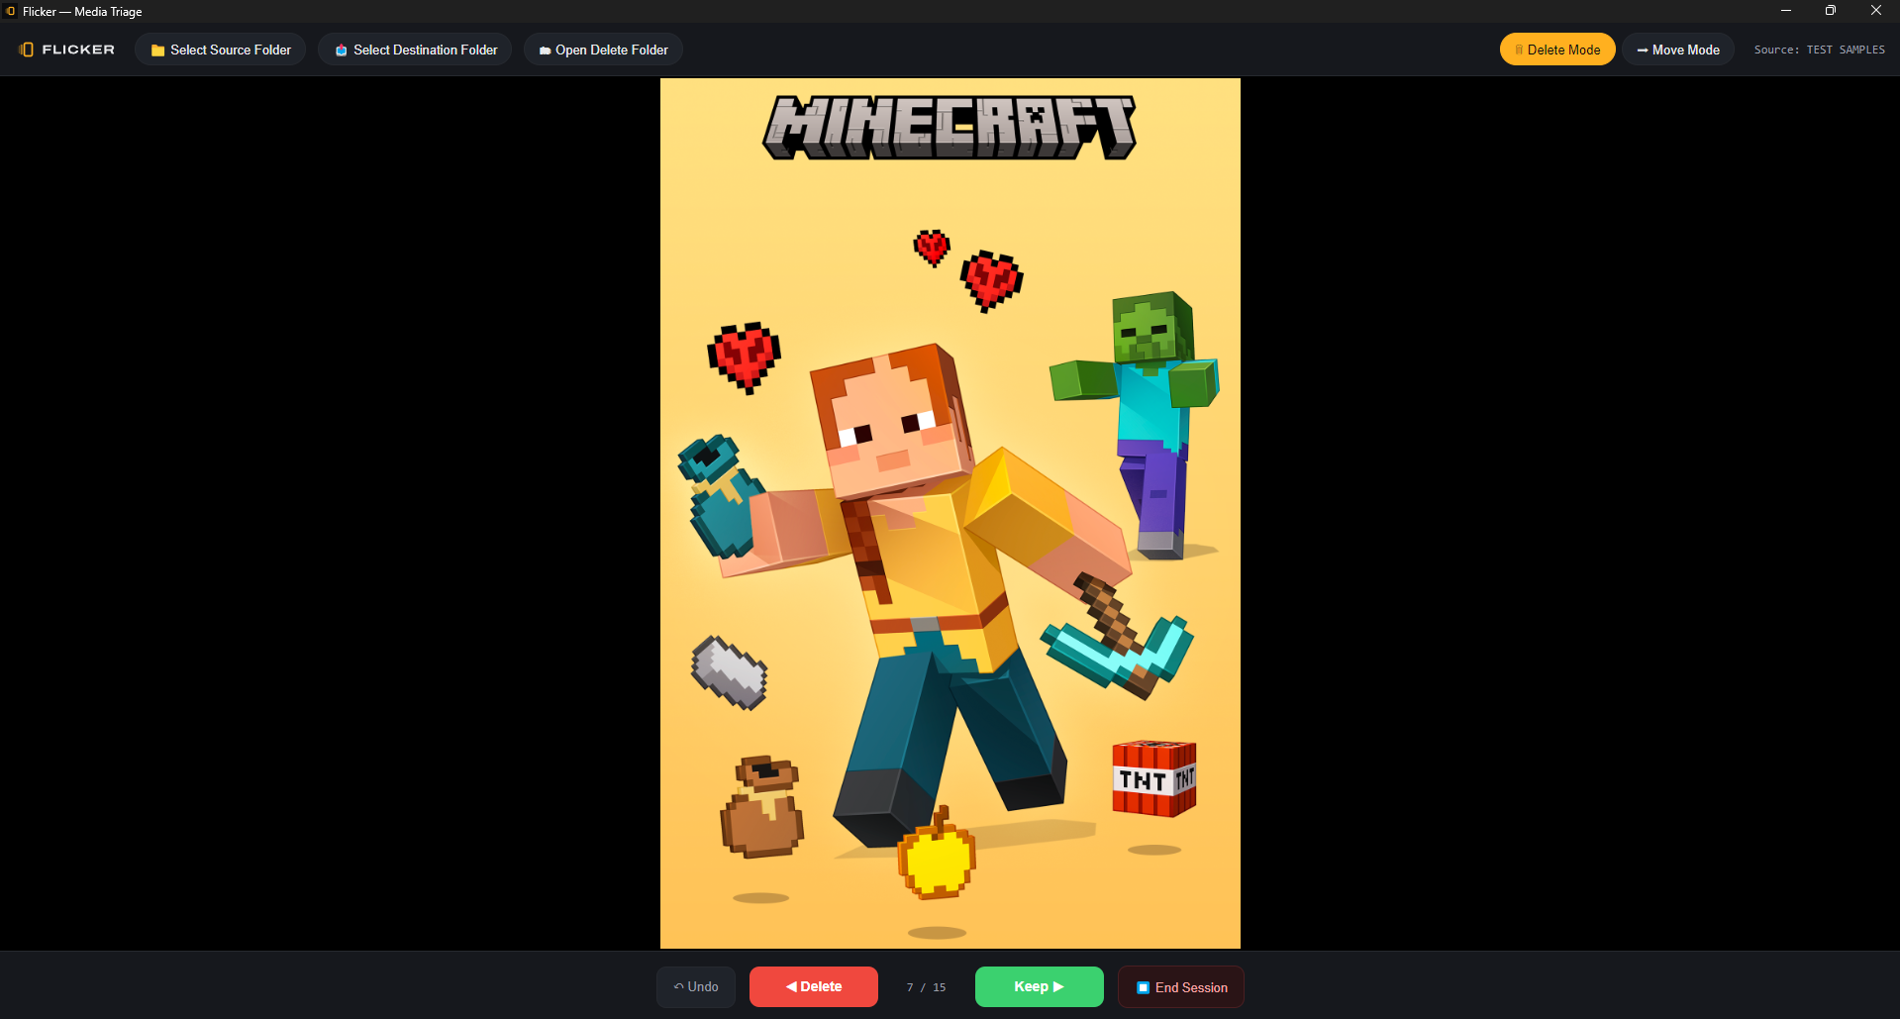Open the Select Source Folder dialog

[221, 50]
